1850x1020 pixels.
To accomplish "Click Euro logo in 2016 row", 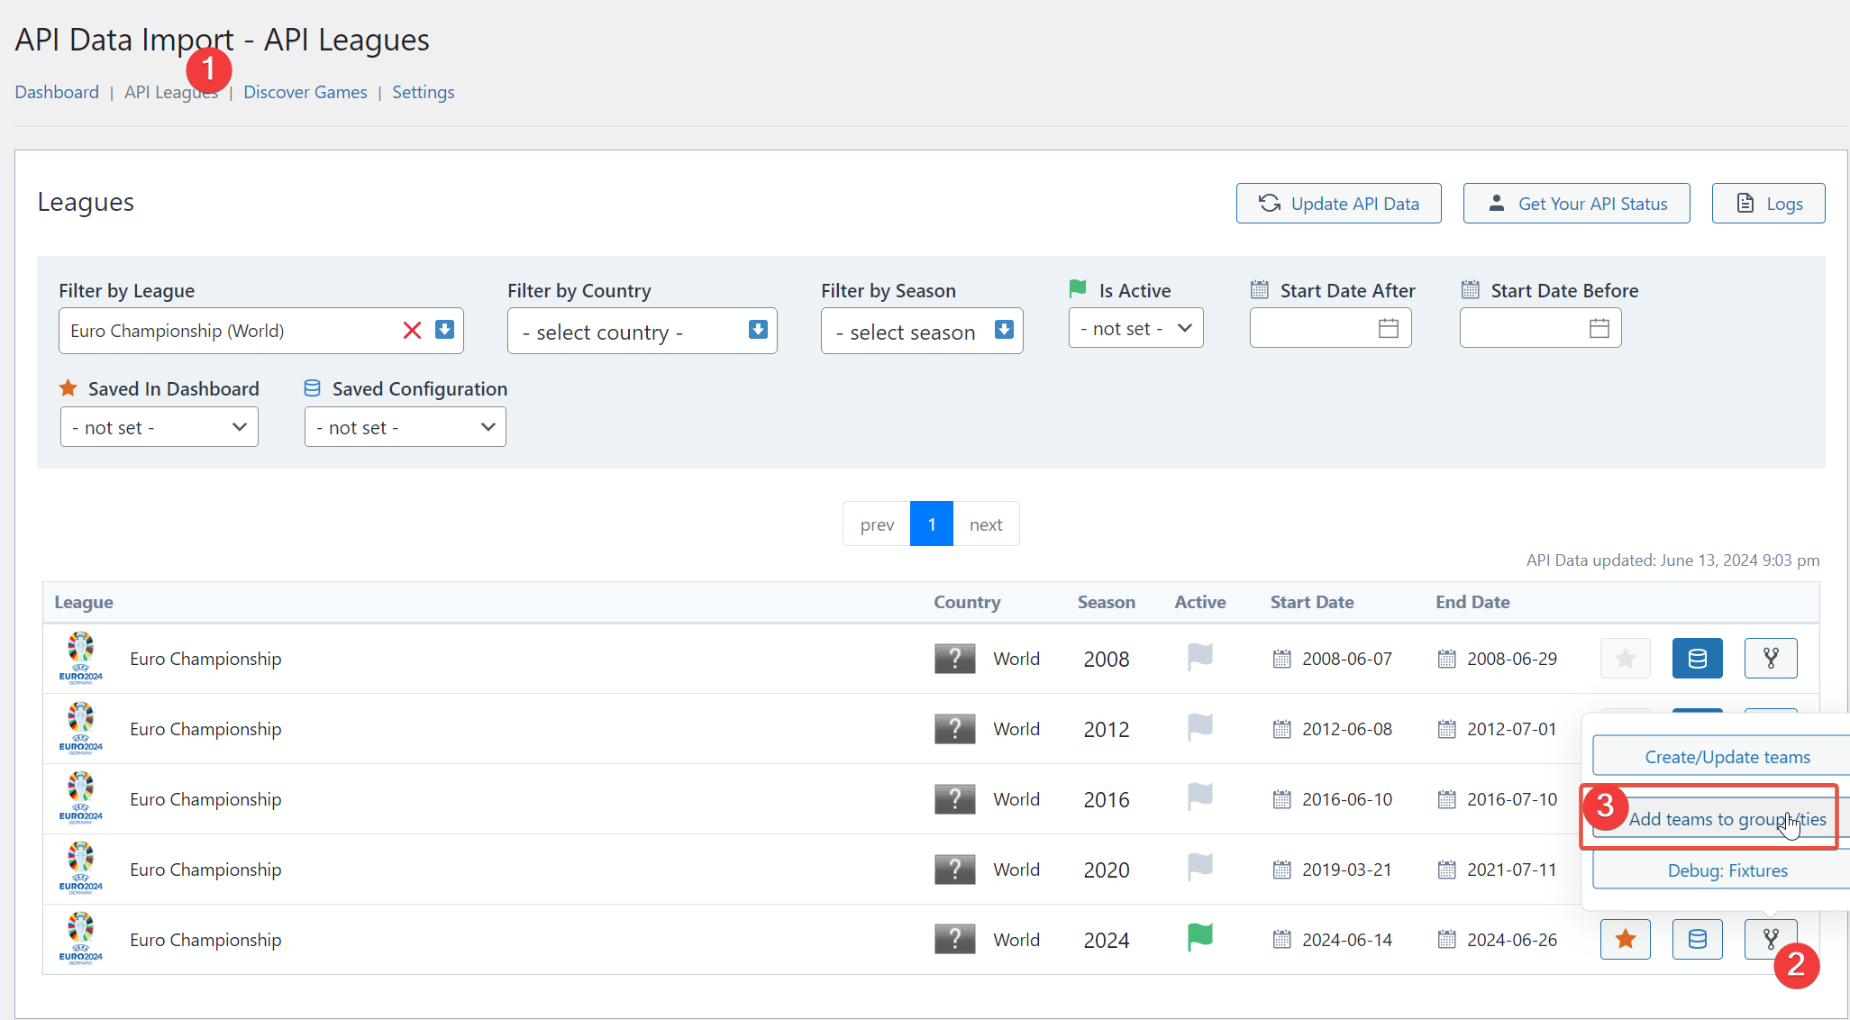I will [81, 799].
